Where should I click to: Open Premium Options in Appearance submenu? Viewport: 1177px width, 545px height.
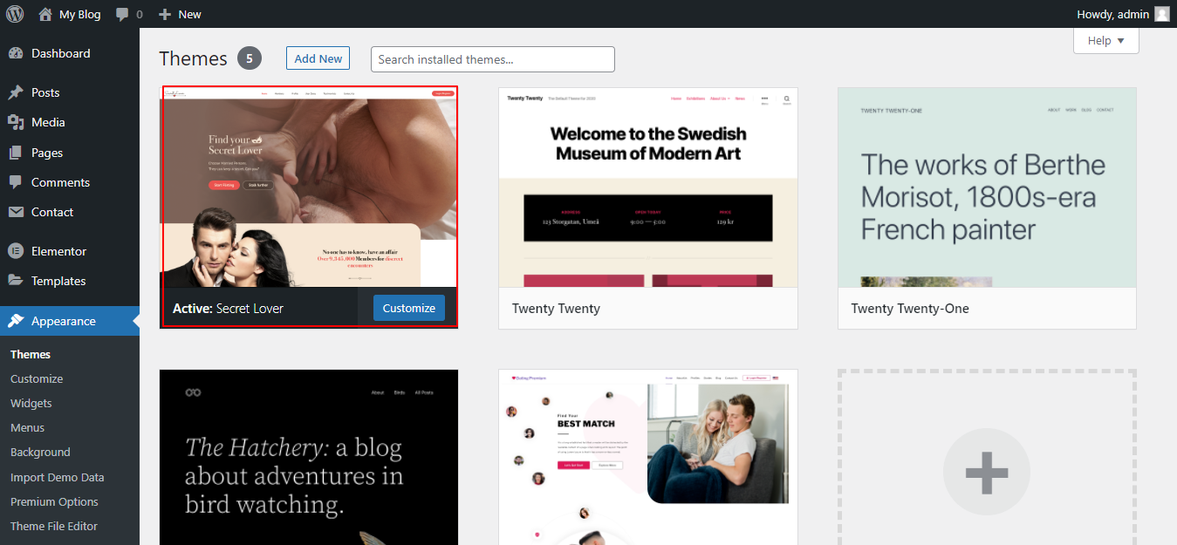[54, 501]
